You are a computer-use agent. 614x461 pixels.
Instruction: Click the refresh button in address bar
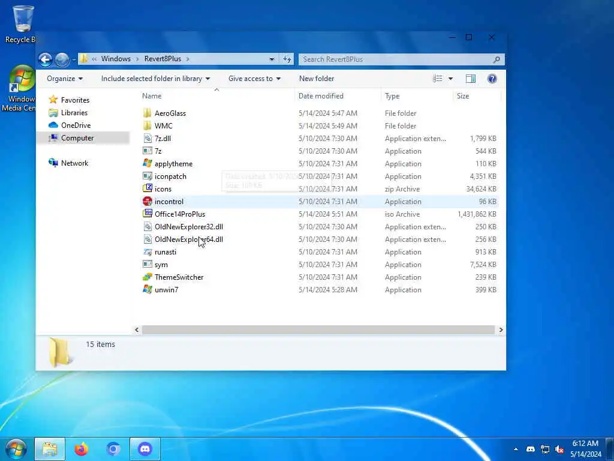pos(287,59)
